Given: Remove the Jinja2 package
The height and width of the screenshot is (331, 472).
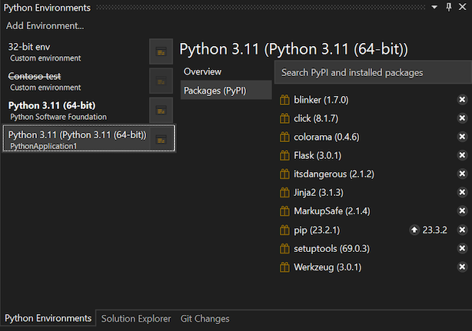Looking at the screenshot, I should pyautogui.click(x=462, y=193).
